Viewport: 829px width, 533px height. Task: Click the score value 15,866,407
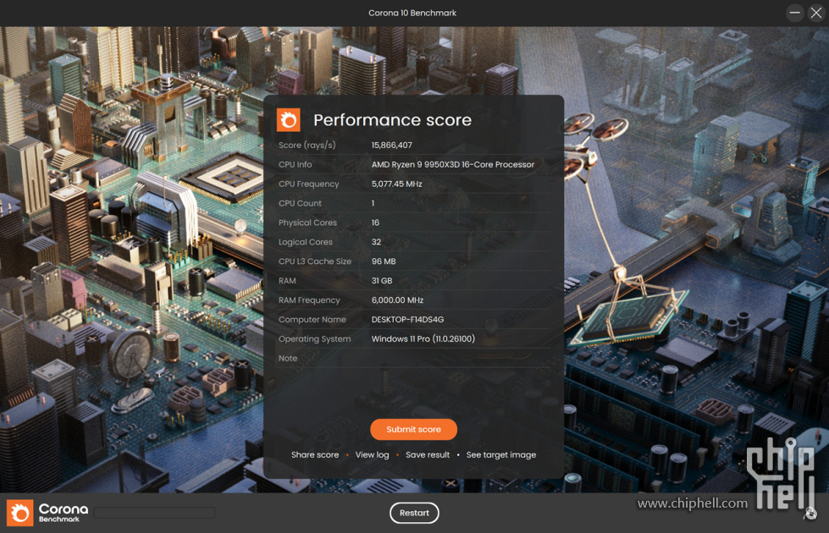coord(392,146)
